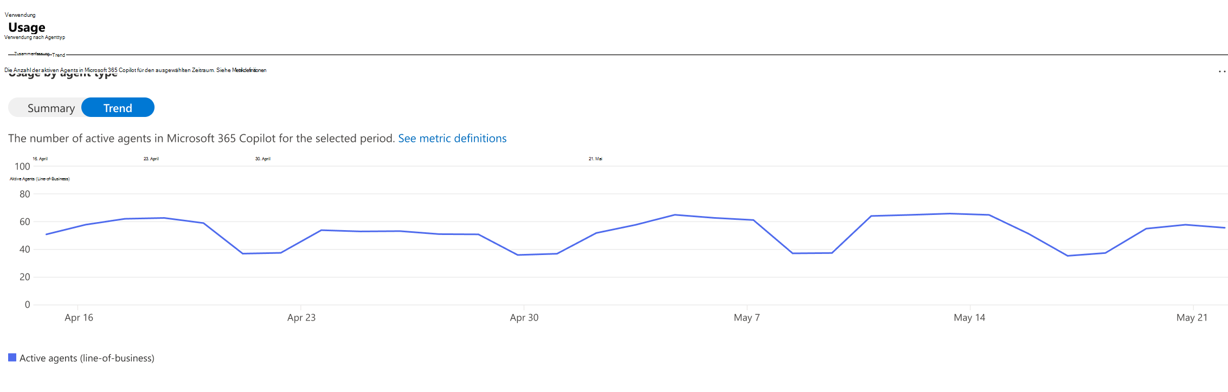Click the Active agents (line-of-business) legend label
The image size is (1228, 392).
[87, 358]
